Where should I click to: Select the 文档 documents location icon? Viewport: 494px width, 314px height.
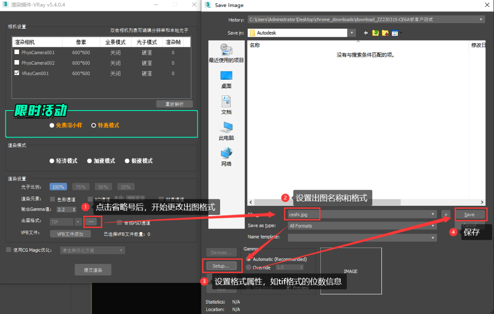coord(226,105)
